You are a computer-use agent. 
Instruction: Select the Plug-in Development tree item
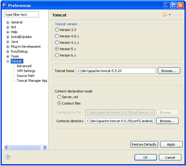coord(26,47)
